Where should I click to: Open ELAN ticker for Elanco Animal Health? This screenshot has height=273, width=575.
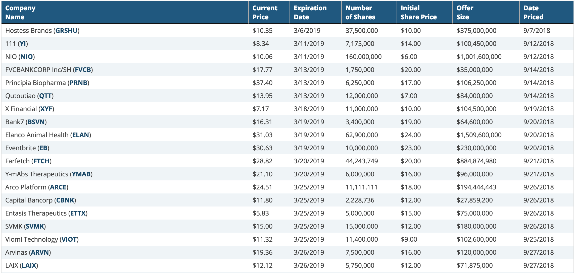[x=81, y=135]
